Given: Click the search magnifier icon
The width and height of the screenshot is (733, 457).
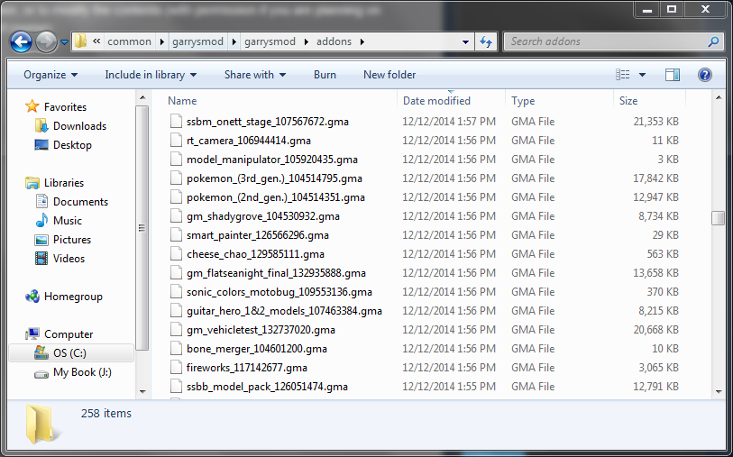Looking at the screenshot, I should click(x=713, y=41).
